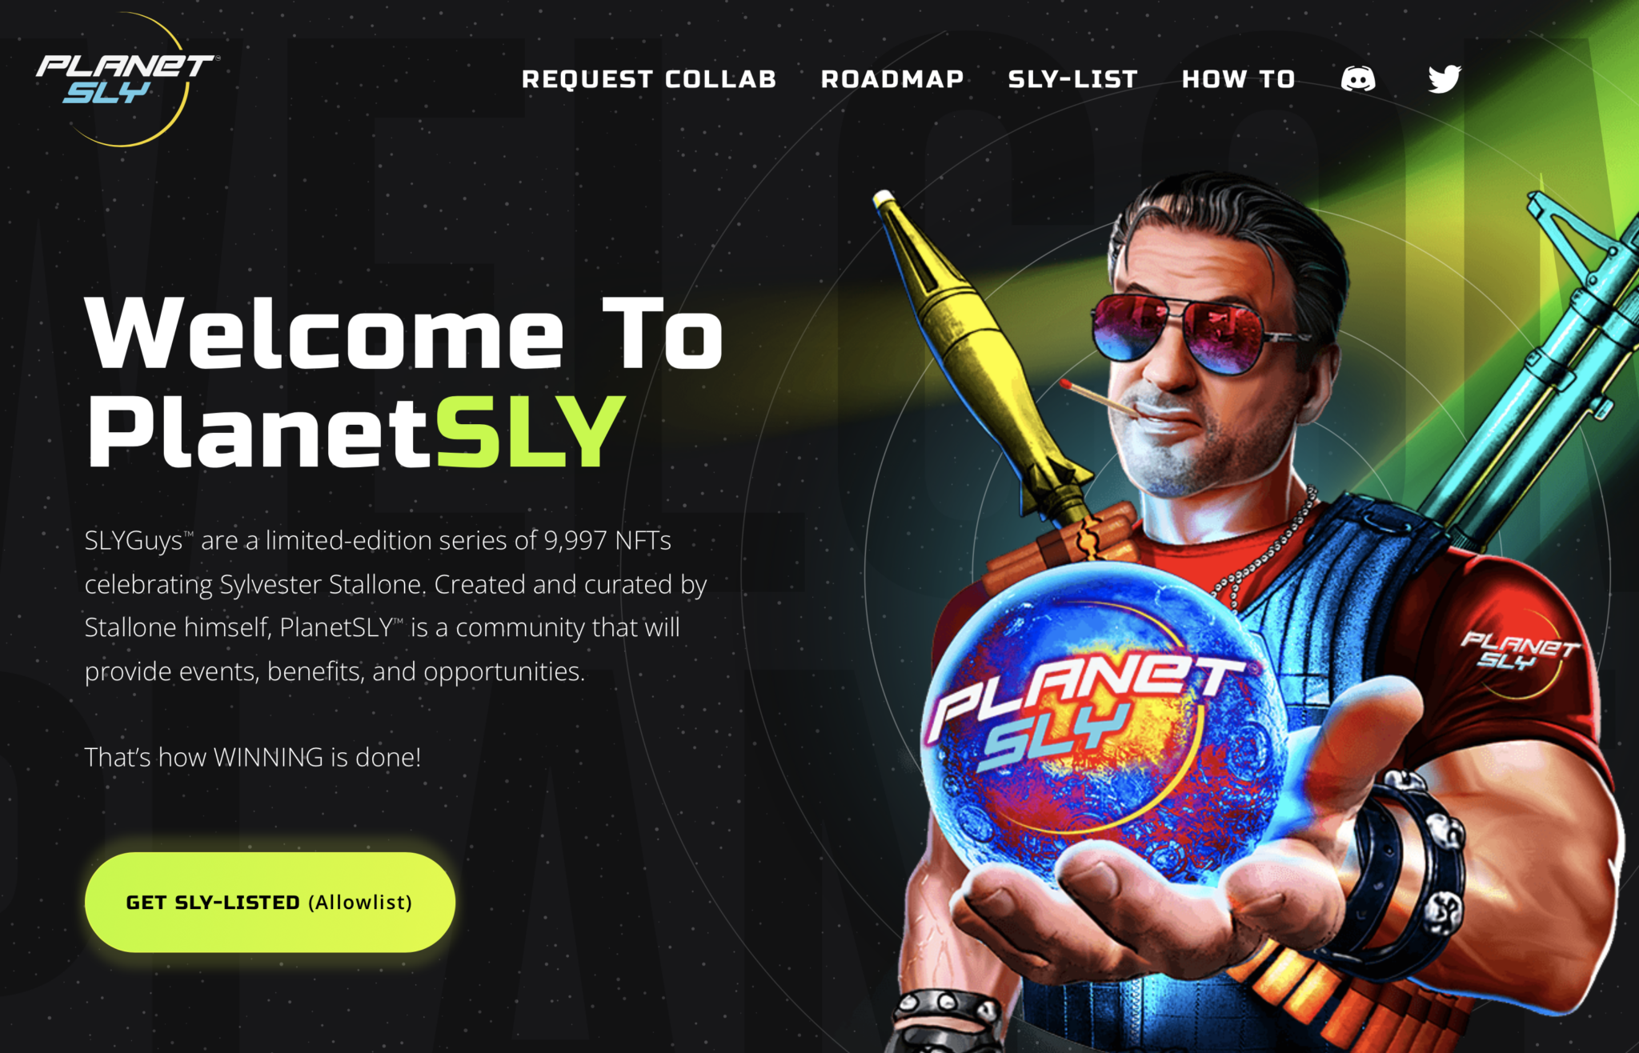This screenshot has width=1639, height=1053.
Task: Click the Planet SLY logo in header
Action: [126, 80]
